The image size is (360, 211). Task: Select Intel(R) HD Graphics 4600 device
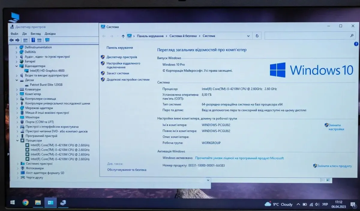[47, 71]
